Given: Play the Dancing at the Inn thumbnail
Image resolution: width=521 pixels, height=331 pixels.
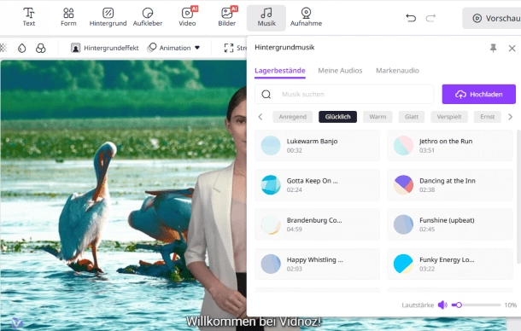Looking at the screenshot, I should (403, 185).
